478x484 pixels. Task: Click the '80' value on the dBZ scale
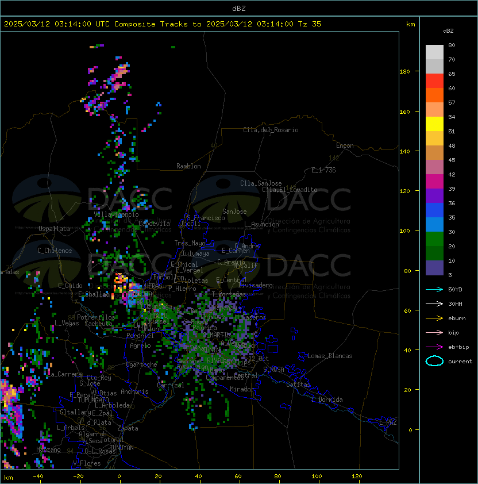coord(452,45)
